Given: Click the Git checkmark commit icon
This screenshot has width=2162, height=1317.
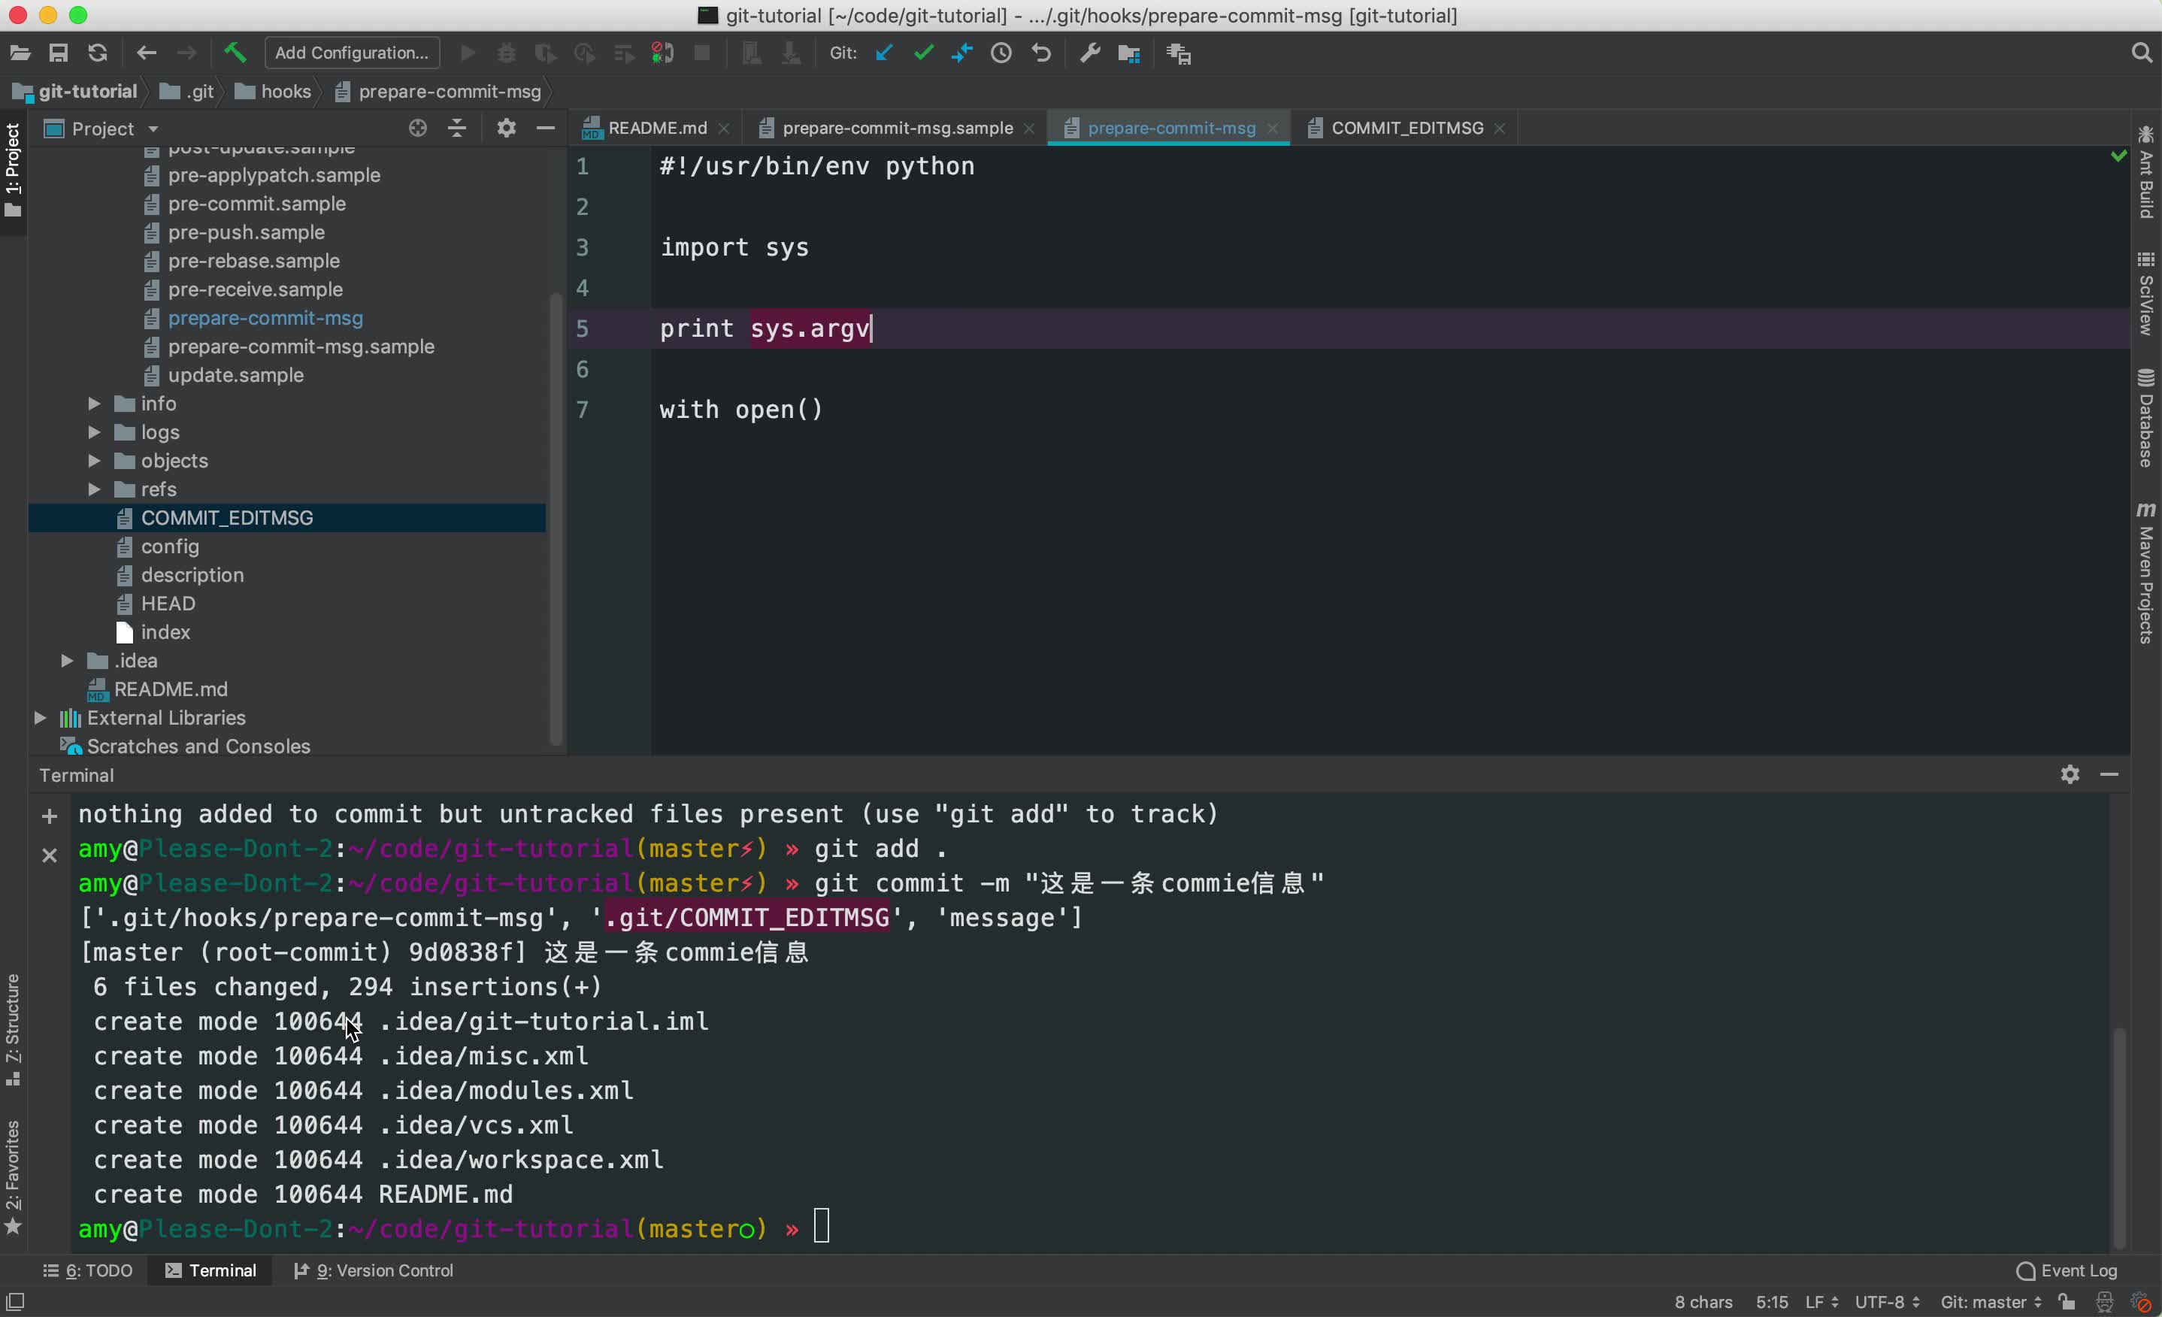Looking at the screenshot, I should [922, 53].
